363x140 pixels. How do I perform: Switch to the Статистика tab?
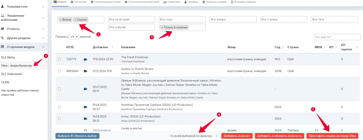171,2
